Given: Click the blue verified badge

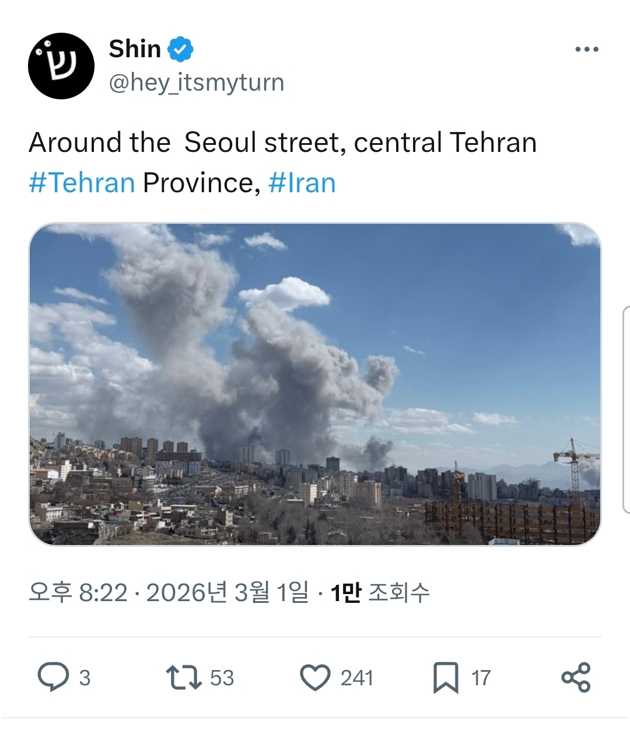Looking at the screenshot, I should point(181,50).
